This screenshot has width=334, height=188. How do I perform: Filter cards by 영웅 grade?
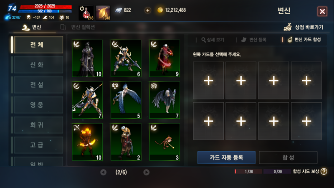(37, 105)
